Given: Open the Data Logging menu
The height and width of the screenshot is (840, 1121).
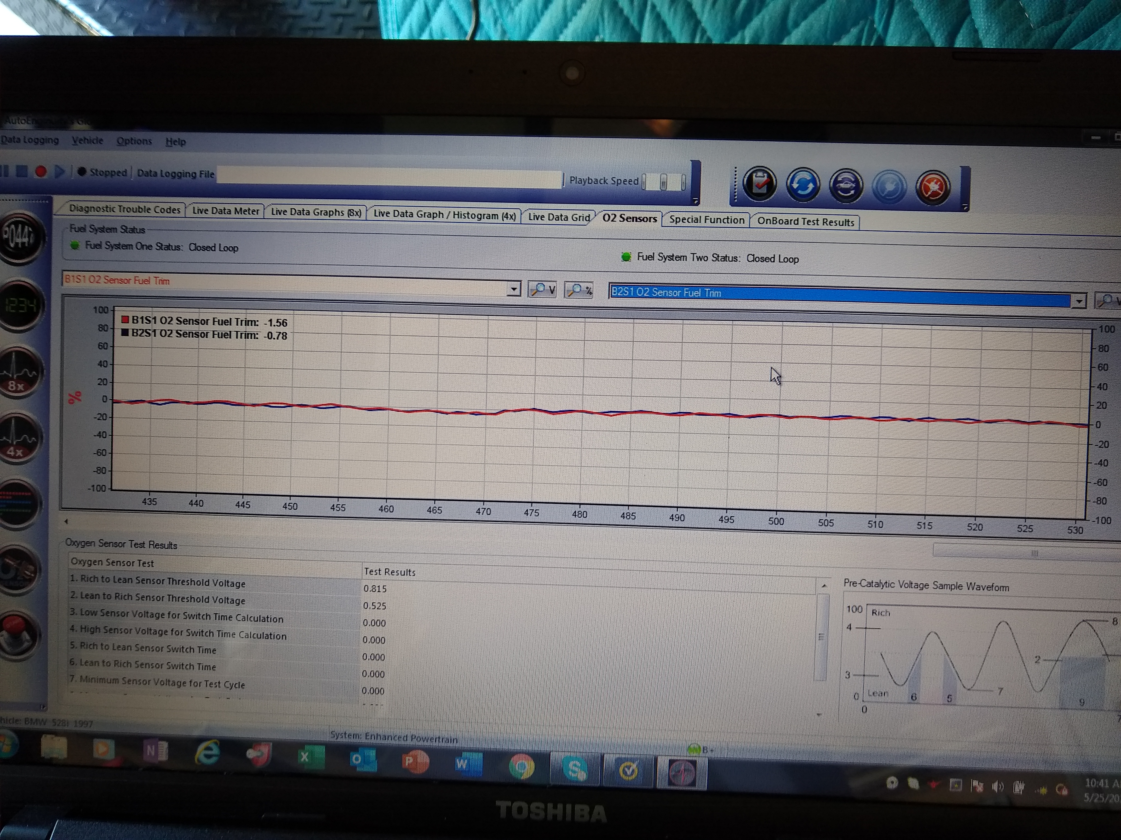Looking at the screenshot, I should [x=29, y=140].
